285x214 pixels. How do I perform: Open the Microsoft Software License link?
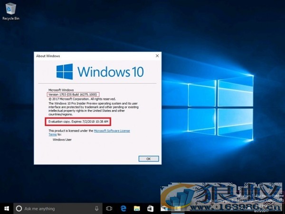[x=112, y=131]
